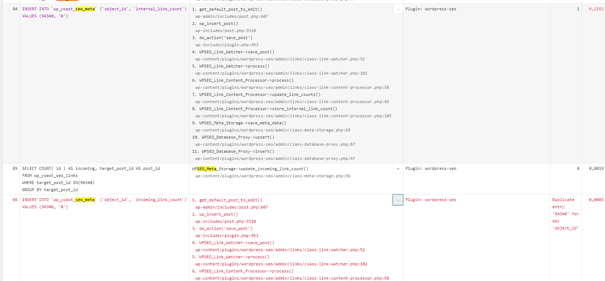
Task: Click do_action('save_post') in query 84 stack
Action: click(226, 38)
